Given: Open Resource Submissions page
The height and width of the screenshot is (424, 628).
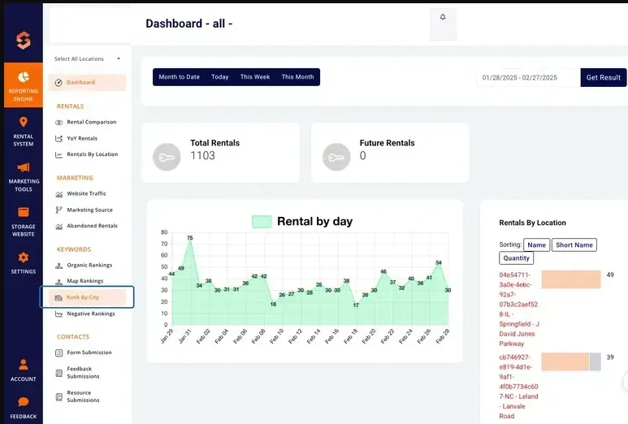Looking at the screenshot, I should click(83, 396).
